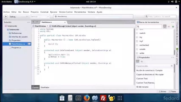Toggle toolbox category view button
The height and width of the screenshot is (102, 181).
coord(165,26)
